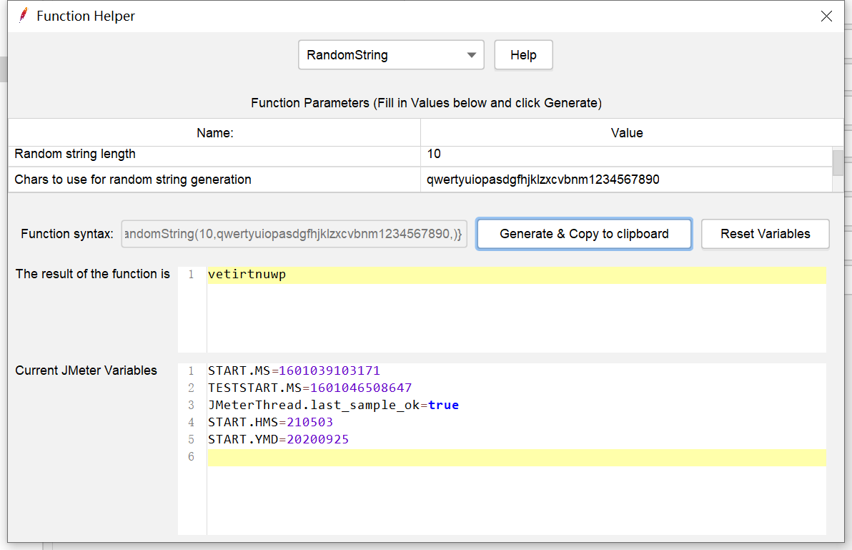Click the JMeterThread.last_sample_ok=true line
The height and width of the screenshot is (550, 852).
333,405
